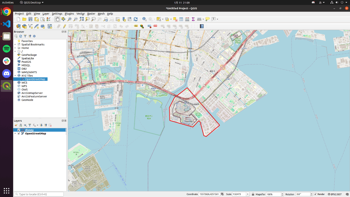Open the Attribute Table icon
Viewport: 350px width, 197px height.
(181, 19)
